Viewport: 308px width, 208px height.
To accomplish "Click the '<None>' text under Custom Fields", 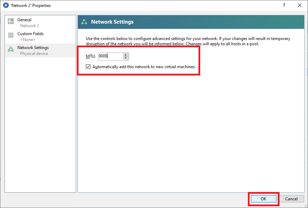I will (x=28, y=40).
